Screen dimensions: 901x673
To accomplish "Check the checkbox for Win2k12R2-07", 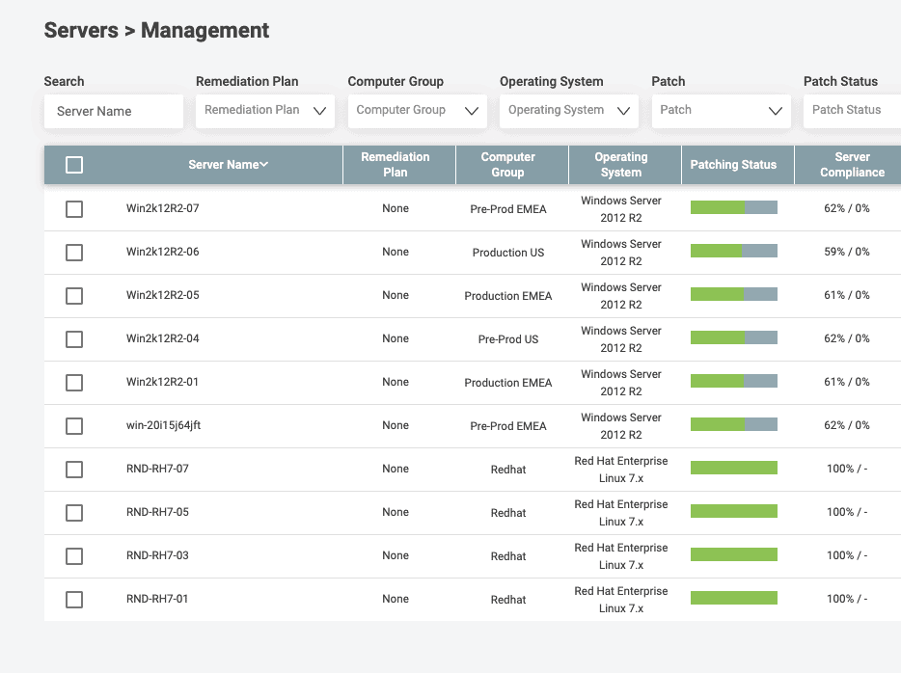I will tap(74, 208).
